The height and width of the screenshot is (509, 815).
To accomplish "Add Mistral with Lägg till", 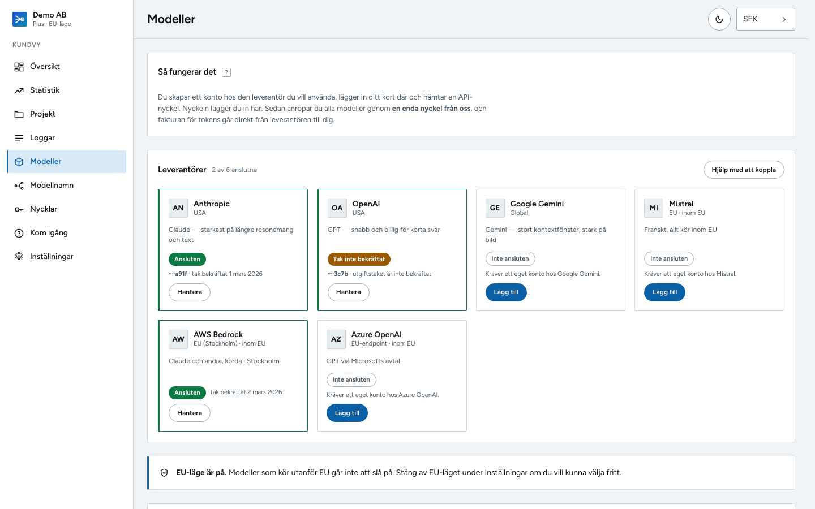I will coord(664,292).
